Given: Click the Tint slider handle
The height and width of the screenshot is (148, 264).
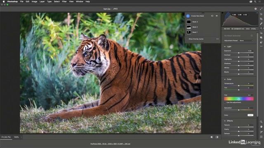Looking at the screenshot, I should point(239,90).
